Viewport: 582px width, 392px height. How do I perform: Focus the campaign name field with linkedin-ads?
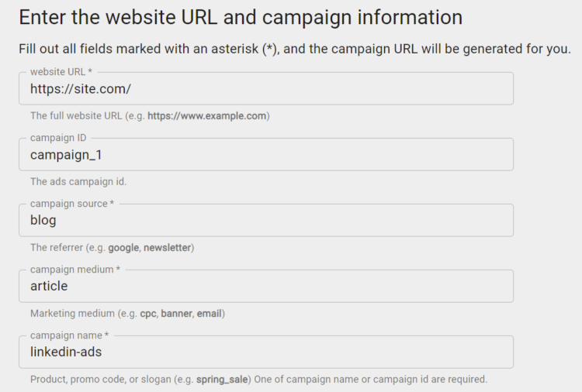pos(265,352)
